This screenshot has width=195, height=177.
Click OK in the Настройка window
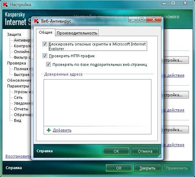click(x=119, y=168)
